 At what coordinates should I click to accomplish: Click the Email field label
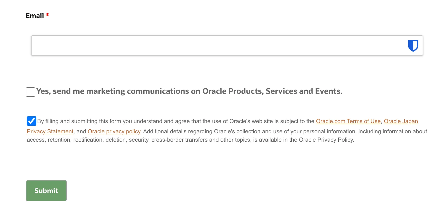35,16
